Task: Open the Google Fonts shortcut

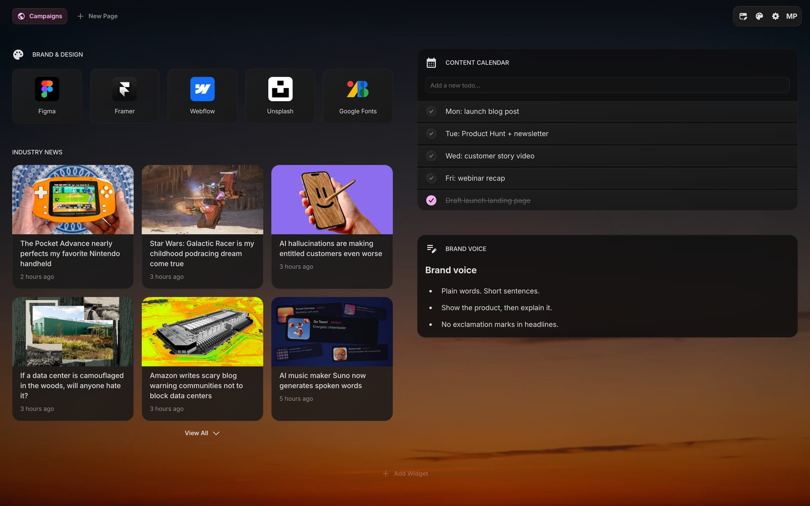Action: [358, 96]
